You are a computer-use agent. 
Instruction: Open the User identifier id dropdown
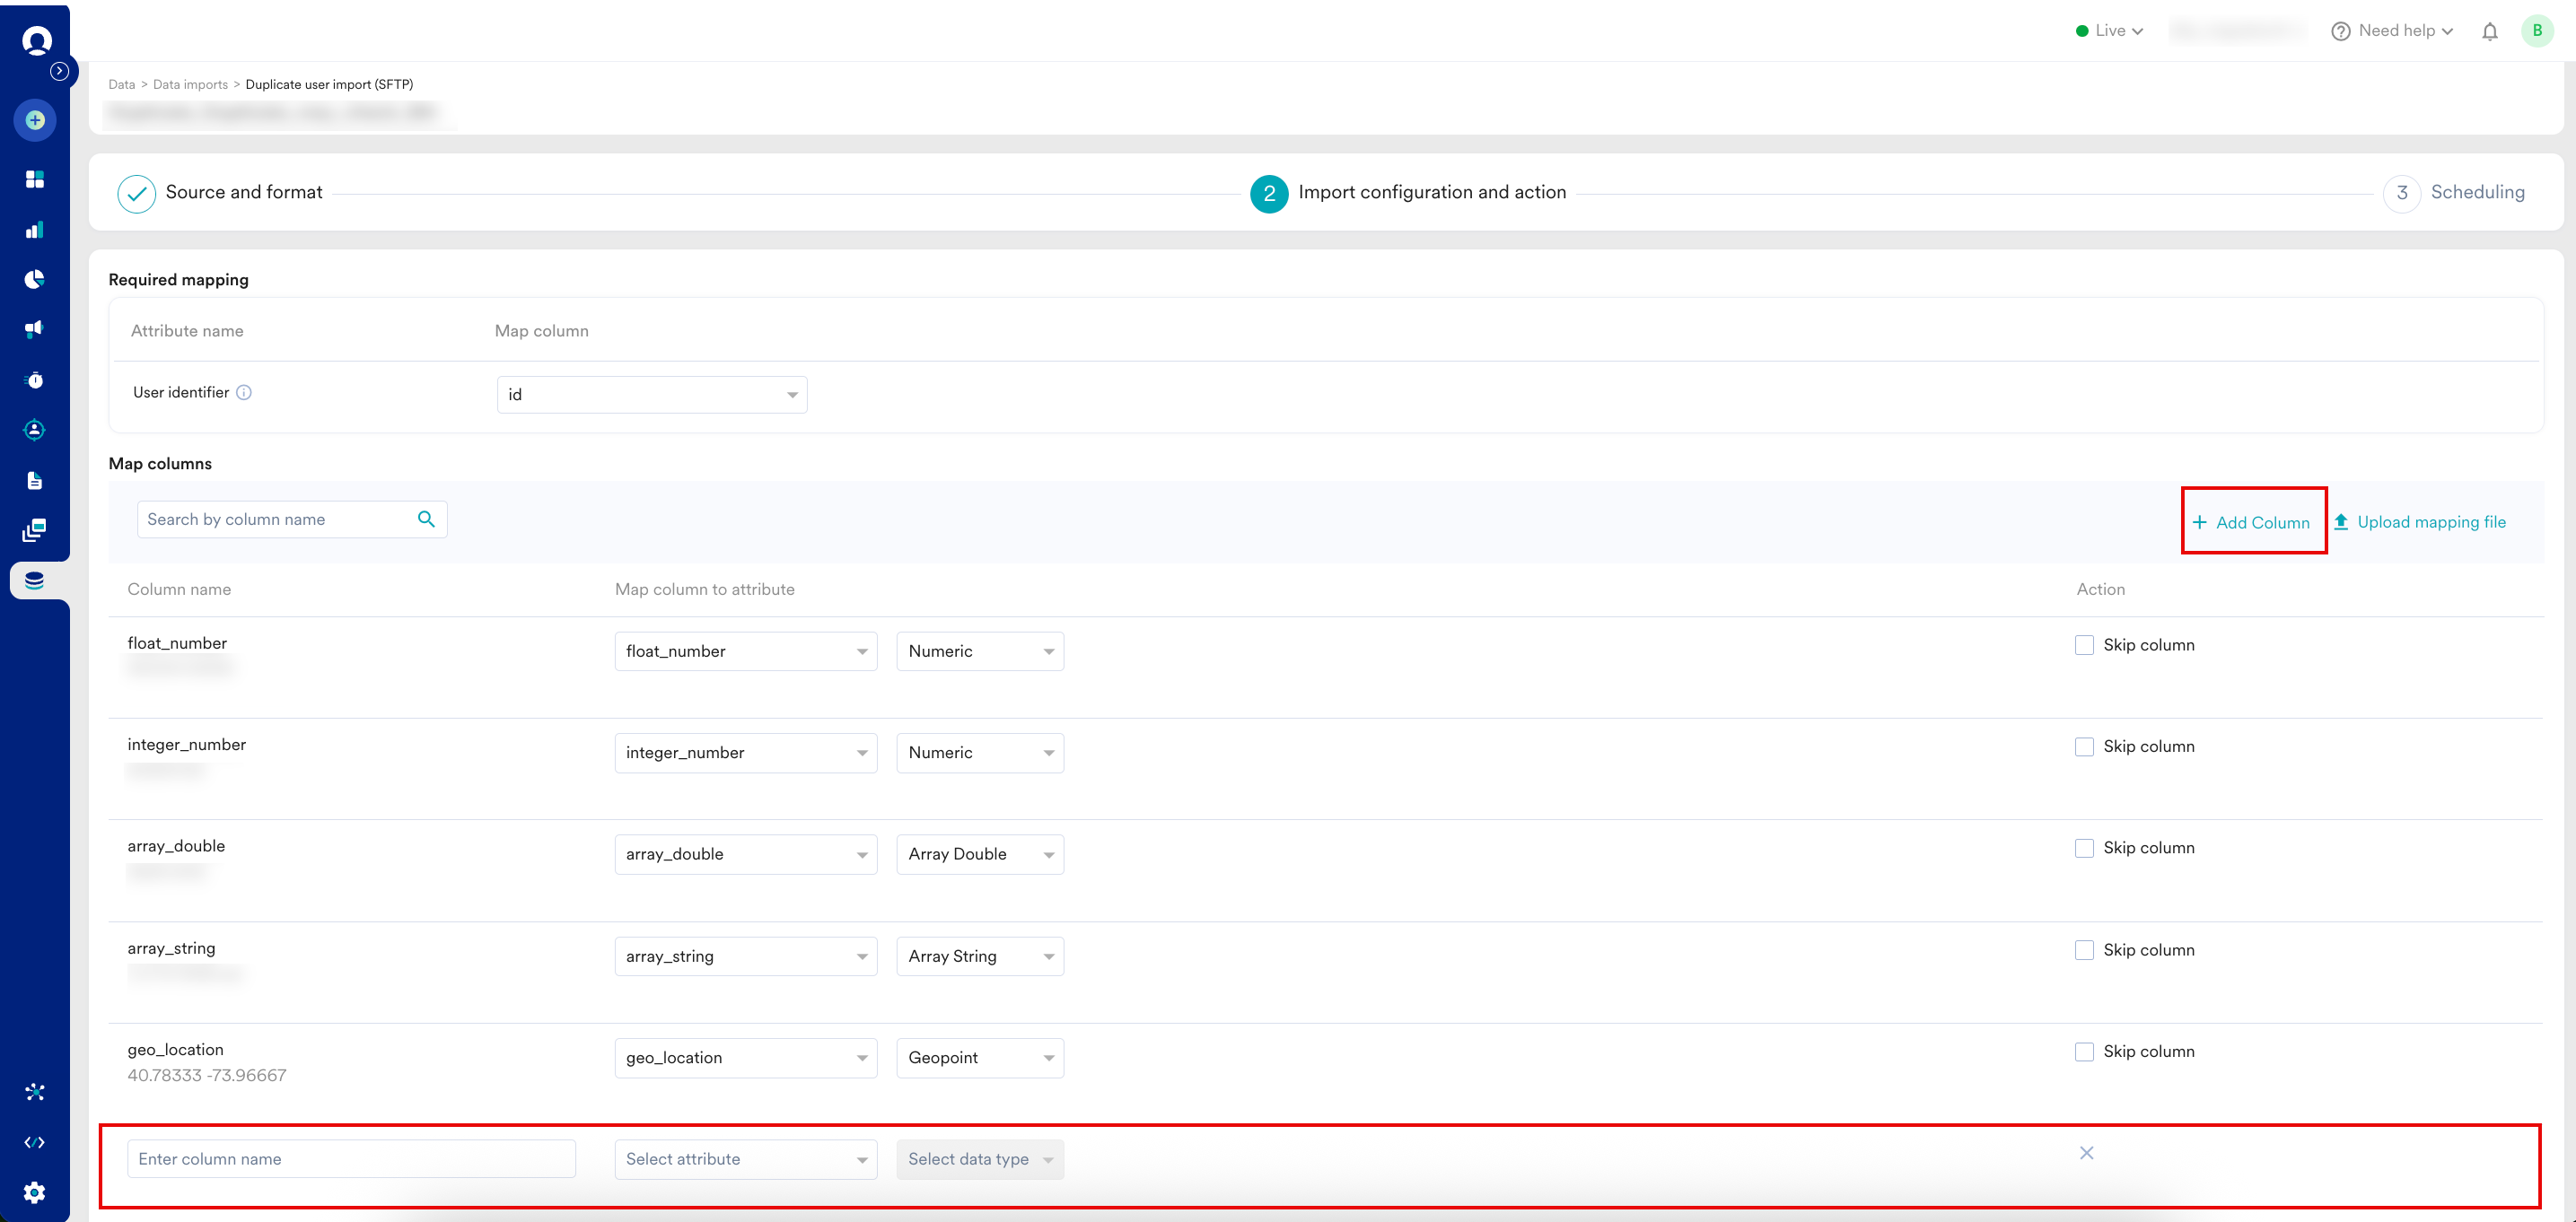[x=652, y=394]
